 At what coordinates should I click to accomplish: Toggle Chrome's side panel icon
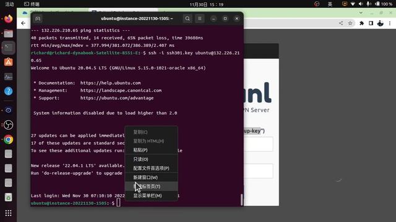371,23
